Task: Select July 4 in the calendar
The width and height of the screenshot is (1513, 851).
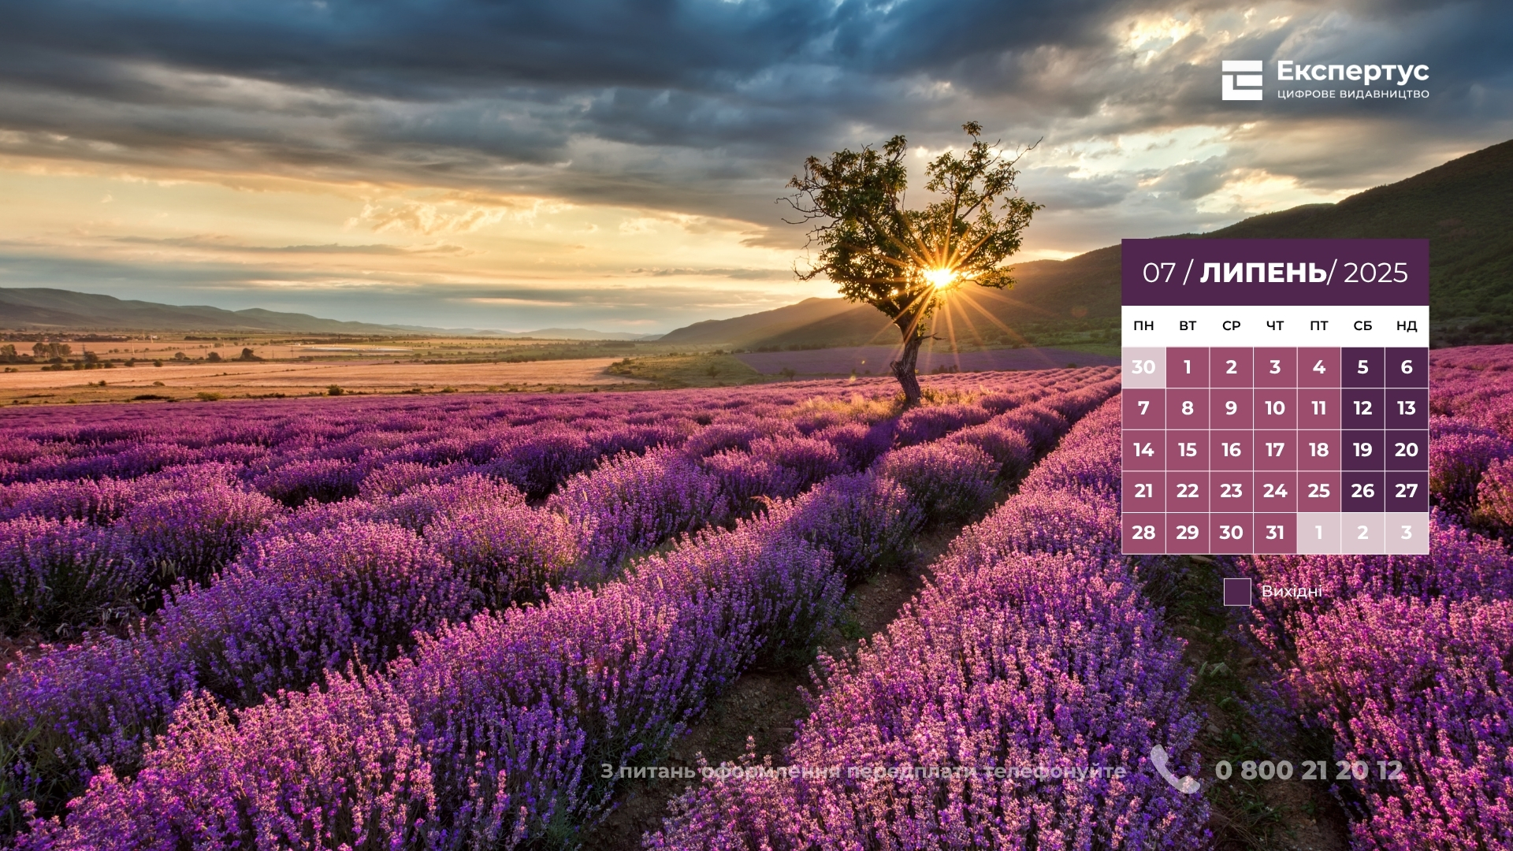Action: (x=1319, y=367)
